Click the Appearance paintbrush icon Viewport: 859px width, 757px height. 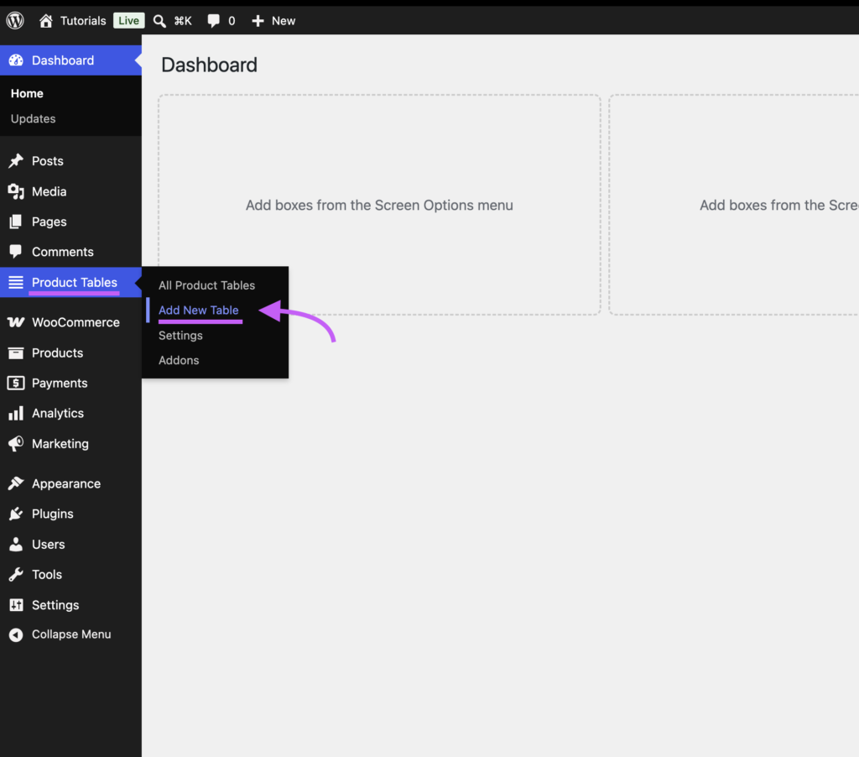pyautogui.click(x=16, y=483)
